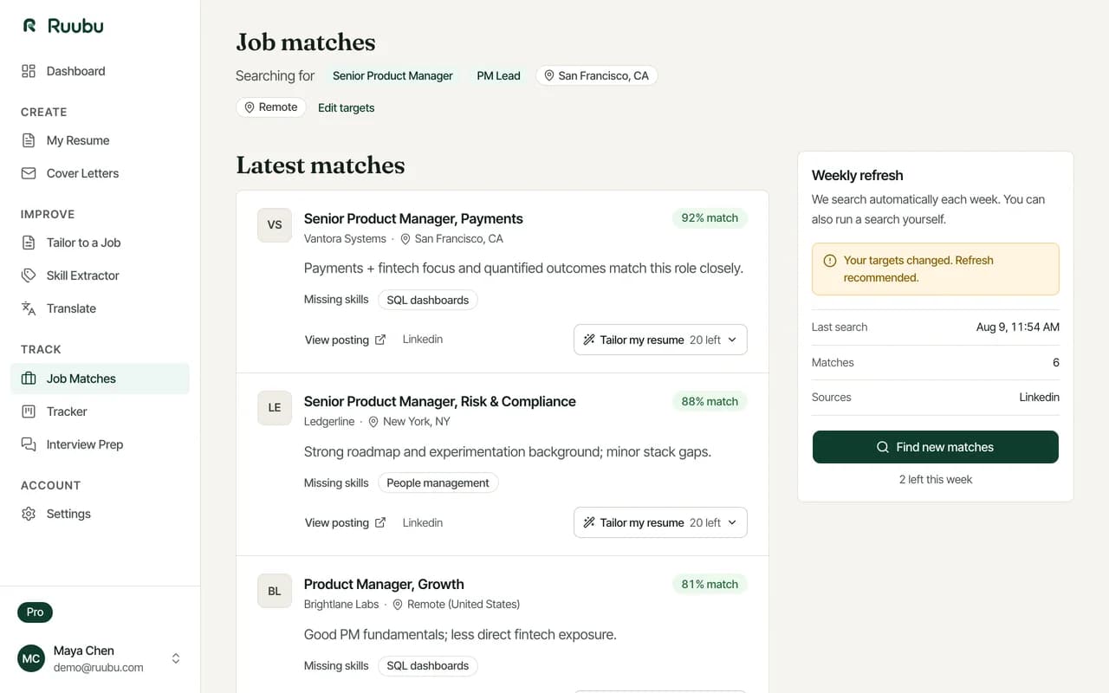Go to Cover Letters in sidebar
This screenshot has width=1109, height=693.
coord(101,173)
